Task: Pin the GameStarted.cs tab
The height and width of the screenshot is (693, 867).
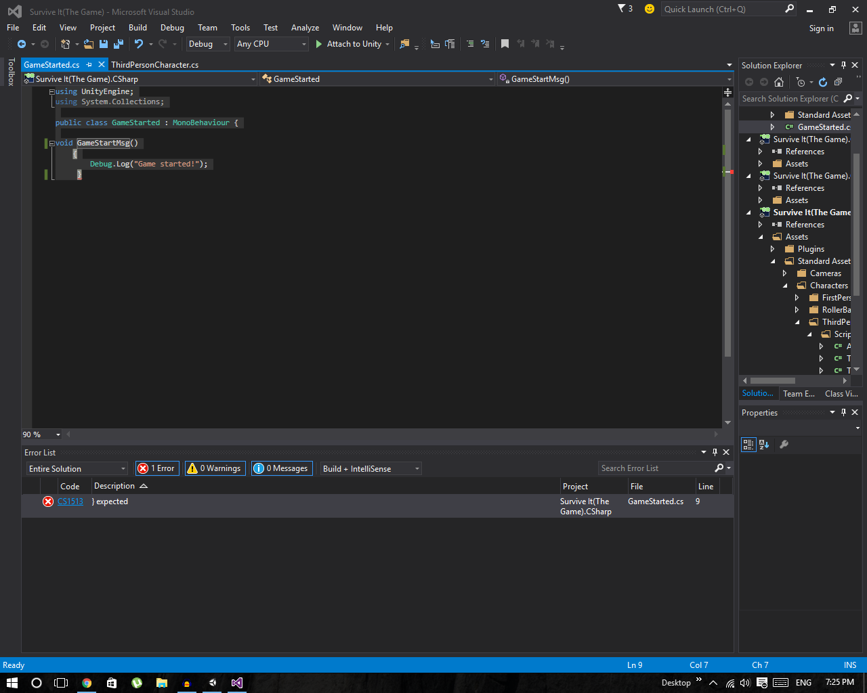Action: [89, 65]
